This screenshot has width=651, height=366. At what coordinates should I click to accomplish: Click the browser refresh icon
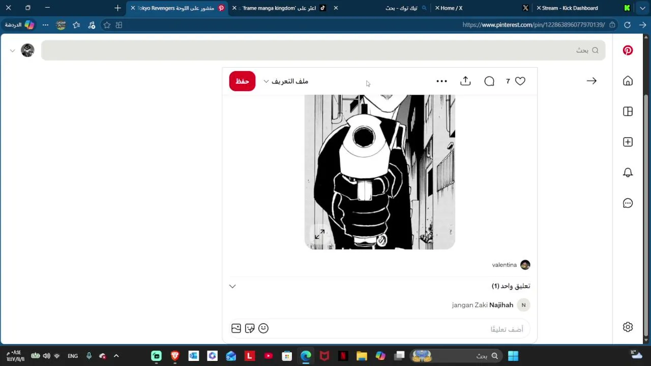pyautogui.click(x=627, y=25)
